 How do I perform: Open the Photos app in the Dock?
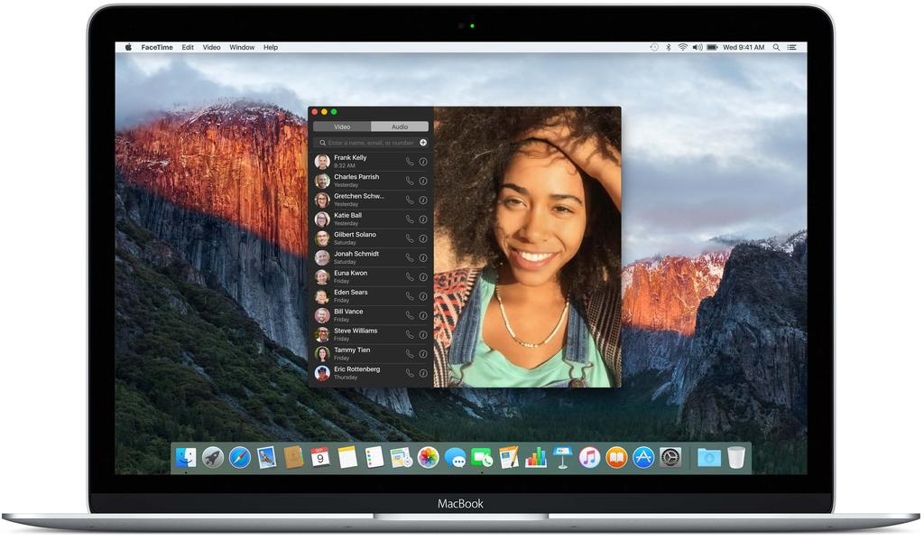coord(429,457)
